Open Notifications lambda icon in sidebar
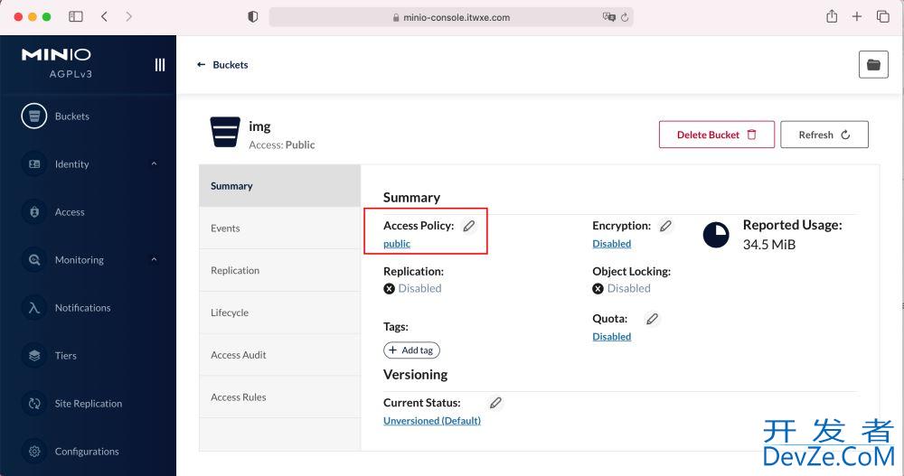 [34, 308]
